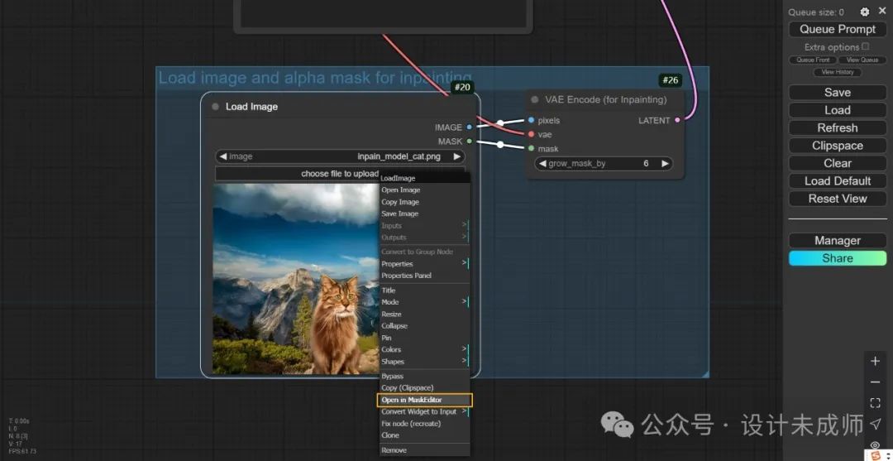Choose Open Image in context menu
This screenshot has height=461, width=893.
click(424, 190)
